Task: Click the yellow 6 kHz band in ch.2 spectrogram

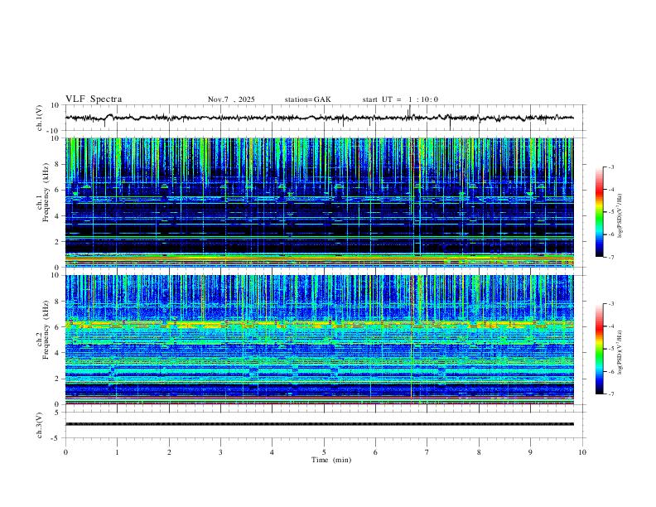Action: tap(319, 323)
